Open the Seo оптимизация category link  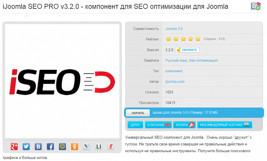tap(203, 60)
